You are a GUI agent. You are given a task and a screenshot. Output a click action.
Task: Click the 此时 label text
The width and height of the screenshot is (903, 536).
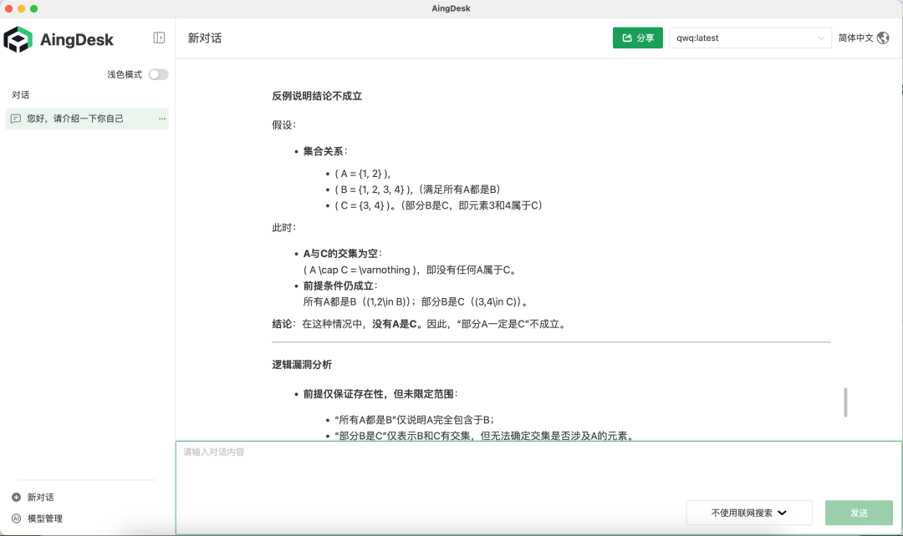[284, 228]
